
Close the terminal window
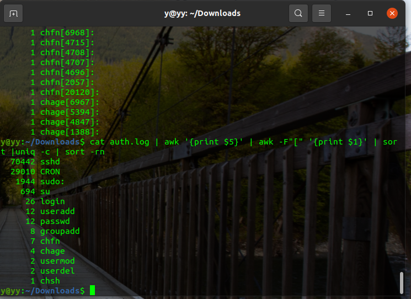[x=392, y=13]
